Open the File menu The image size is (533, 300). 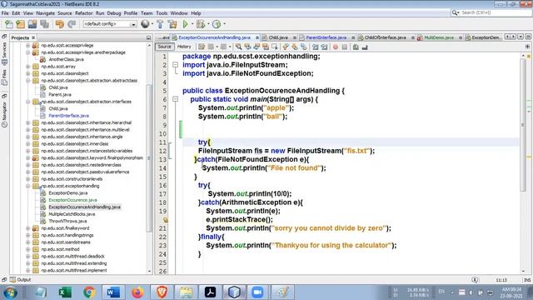[5, 13]
